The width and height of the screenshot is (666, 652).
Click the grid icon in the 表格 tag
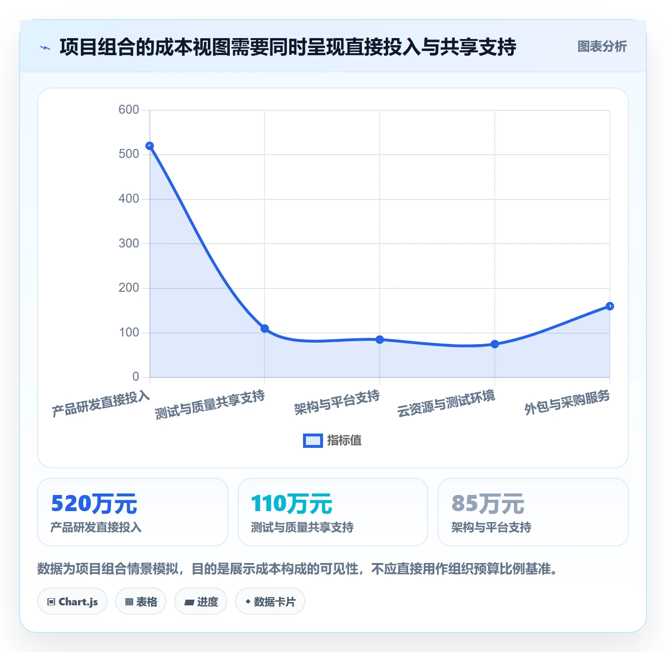point(129,602)
